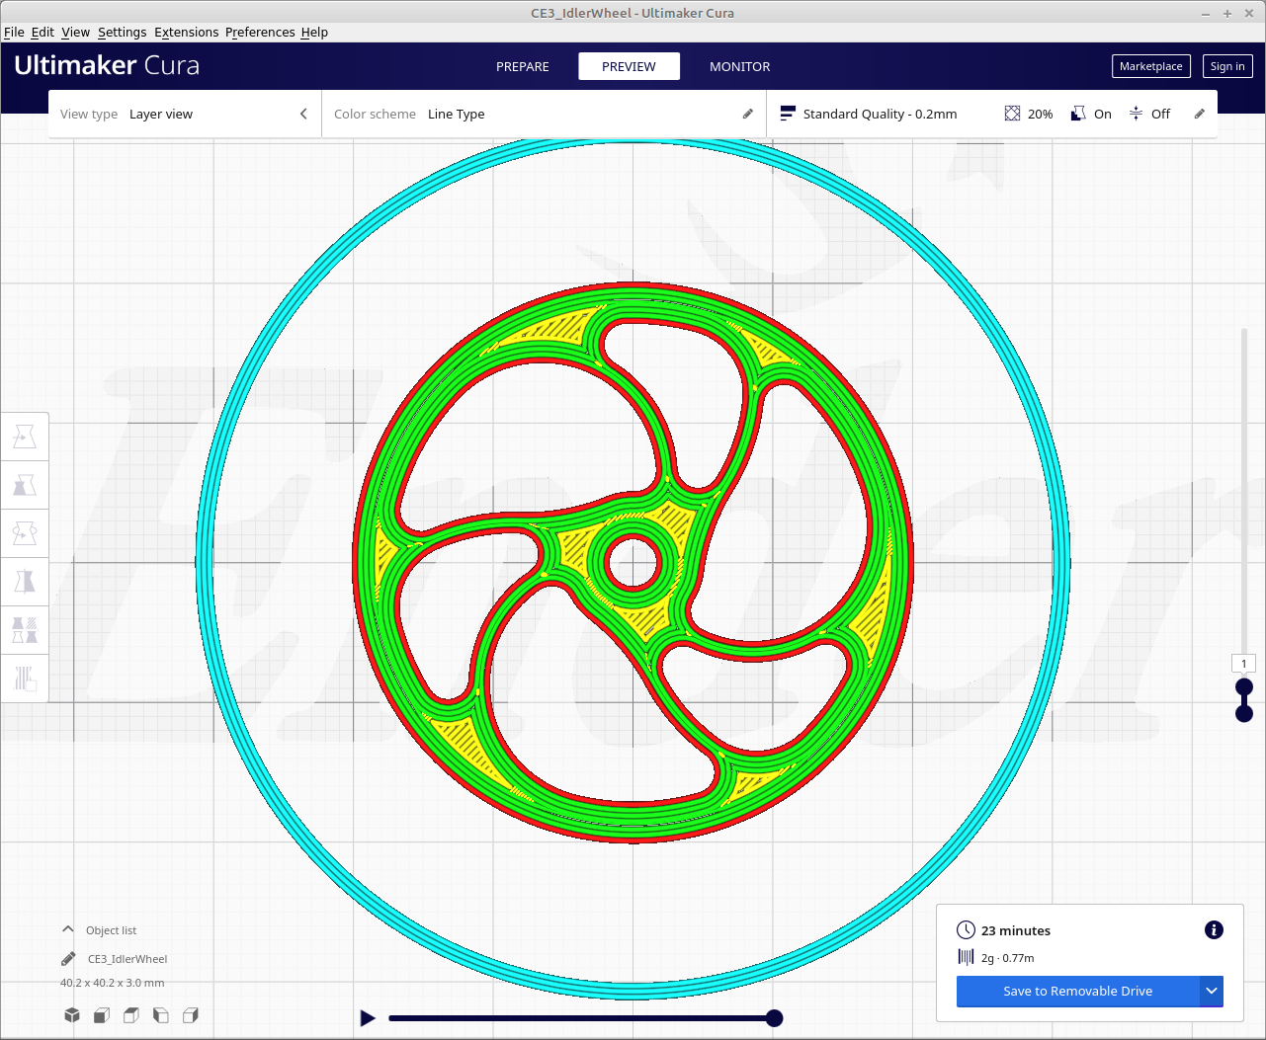
Task: Open the Marketplace
Action: click(1150, 66)
